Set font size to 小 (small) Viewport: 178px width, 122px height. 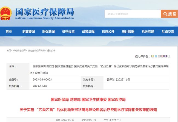tap(118, 120)
